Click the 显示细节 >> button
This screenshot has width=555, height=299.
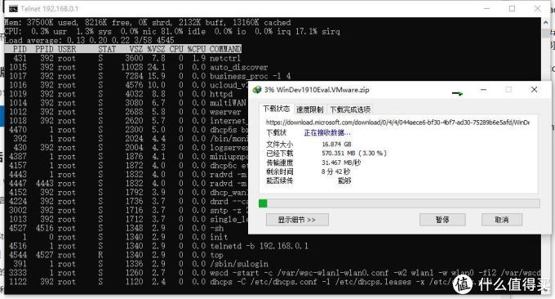tap(297, 220)
